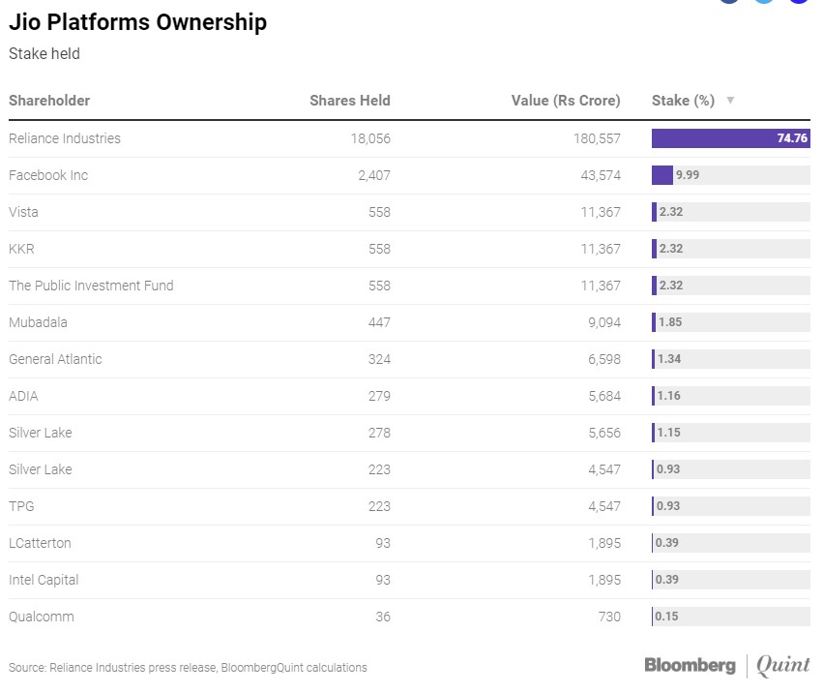Sort by the Shares Held column header
The image size is (823, 693).
[350, 101]
